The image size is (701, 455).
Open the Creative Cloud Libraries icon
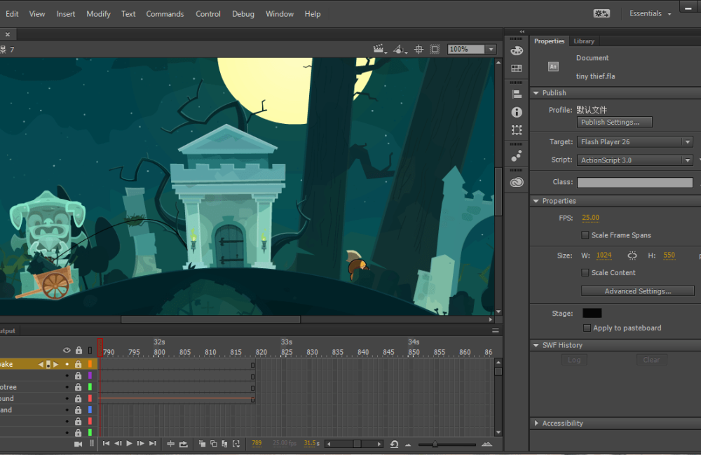[x=517, y=182]
